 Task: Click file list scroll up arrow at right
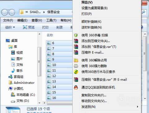point(145,34)
